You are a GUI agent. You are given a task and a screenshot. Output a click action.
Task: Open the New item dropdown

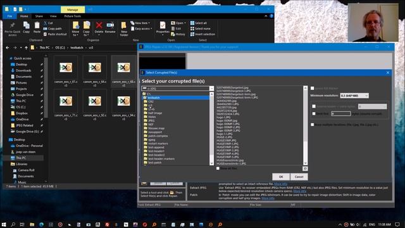point(140,23)
